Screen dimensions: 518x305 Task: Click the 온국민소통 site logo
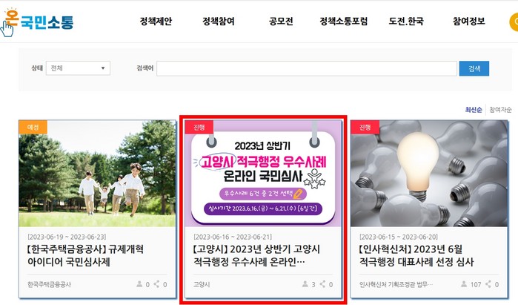tap(37, 22)
